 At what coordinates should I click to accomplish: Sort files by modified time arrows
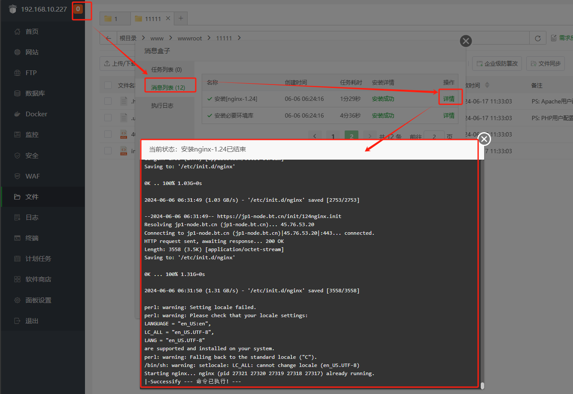(487, 85)
